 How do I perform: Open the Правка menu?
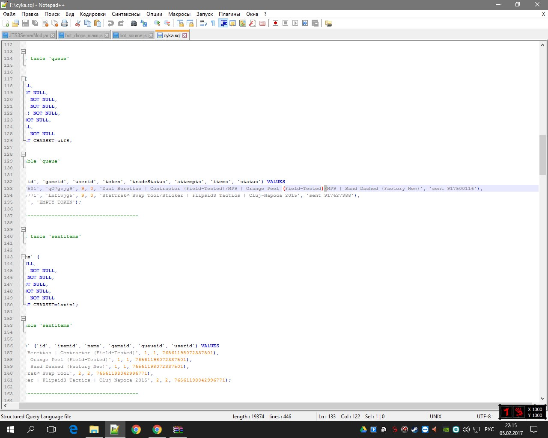(x=30, y=14)
